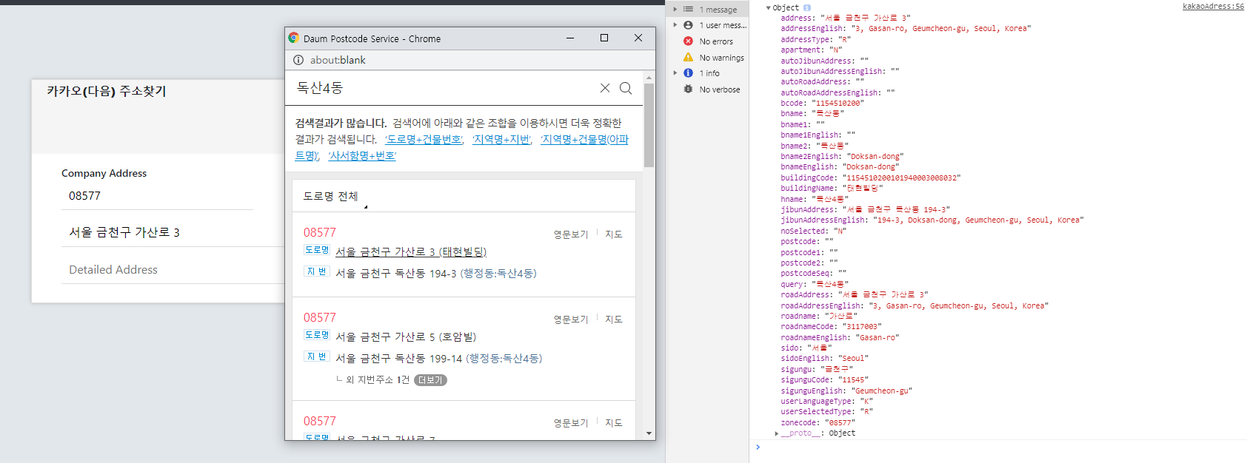The height and width of the screenshot is (463, 1247).
Task: Click the console prompt input line
Action: tap(1003, 447)
